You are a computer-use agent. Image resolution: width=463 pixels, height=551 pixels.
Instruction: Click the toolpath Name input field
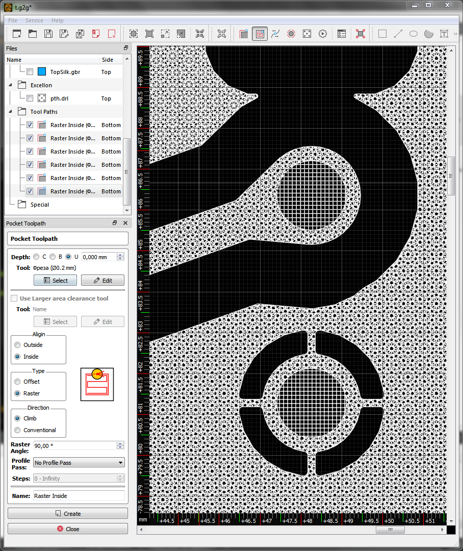[x=79, y=495]
